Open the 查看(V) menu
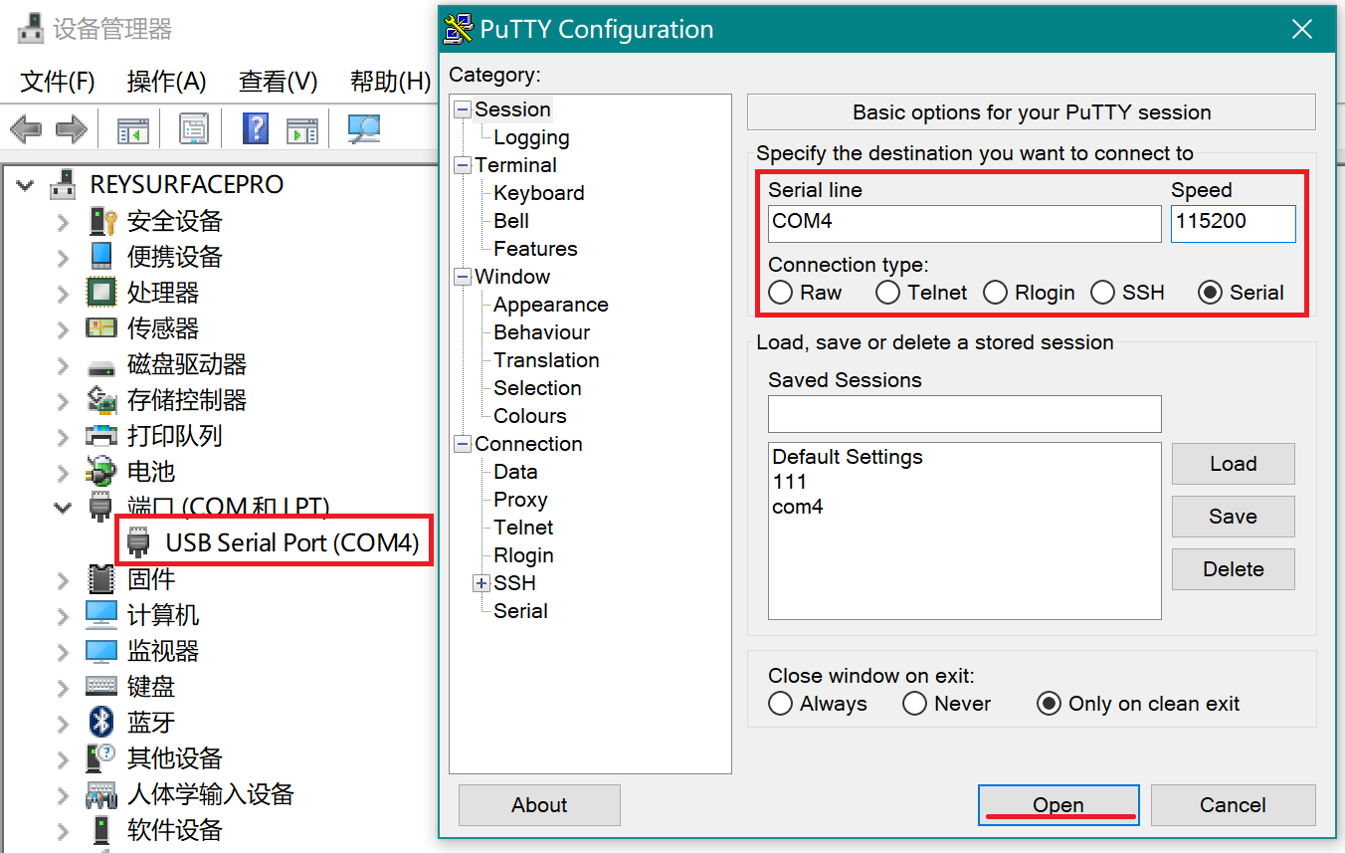The image size is (1345, 853). [x=278, y=82]
